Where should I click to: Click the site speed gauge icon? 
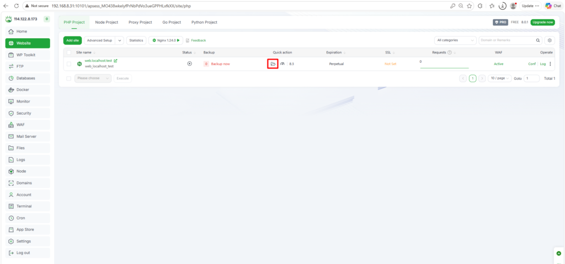coord(282,64)
